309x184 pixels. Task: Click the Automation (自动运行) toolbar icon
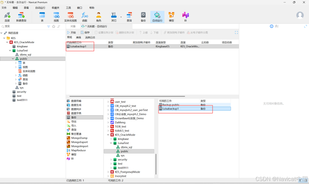pyautogui.click(x=157, y=17)
